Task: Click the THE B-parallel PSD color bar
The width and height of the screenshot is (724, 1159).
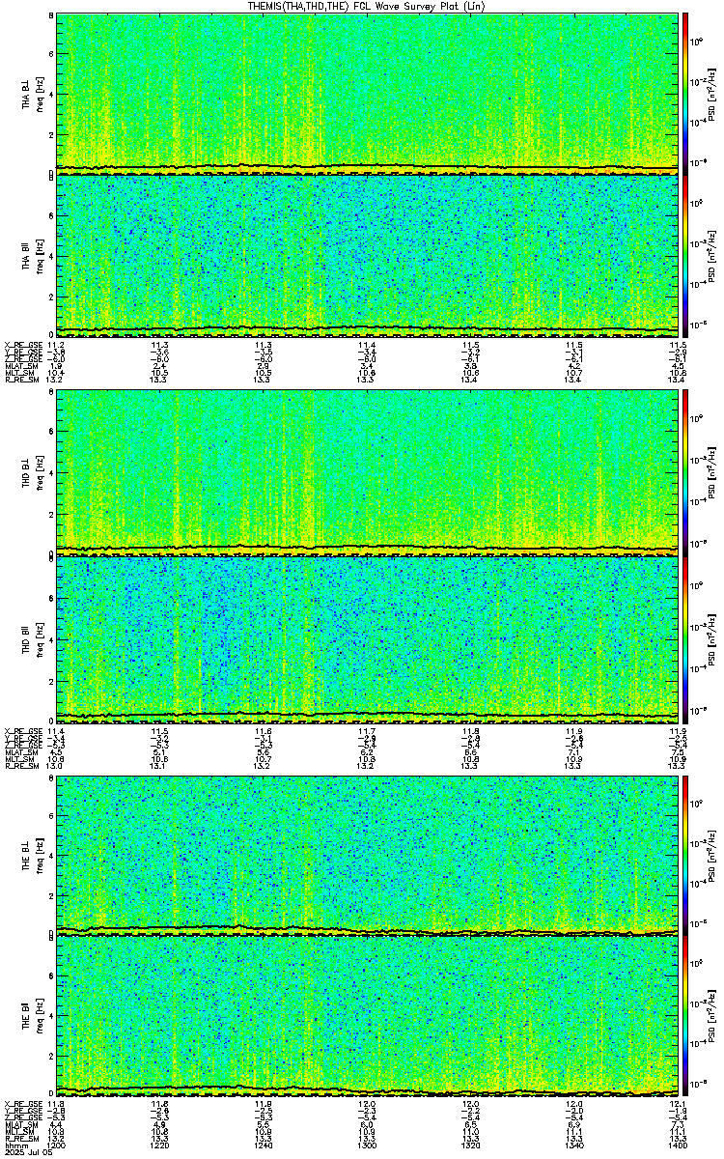Action: (685, 1016)
